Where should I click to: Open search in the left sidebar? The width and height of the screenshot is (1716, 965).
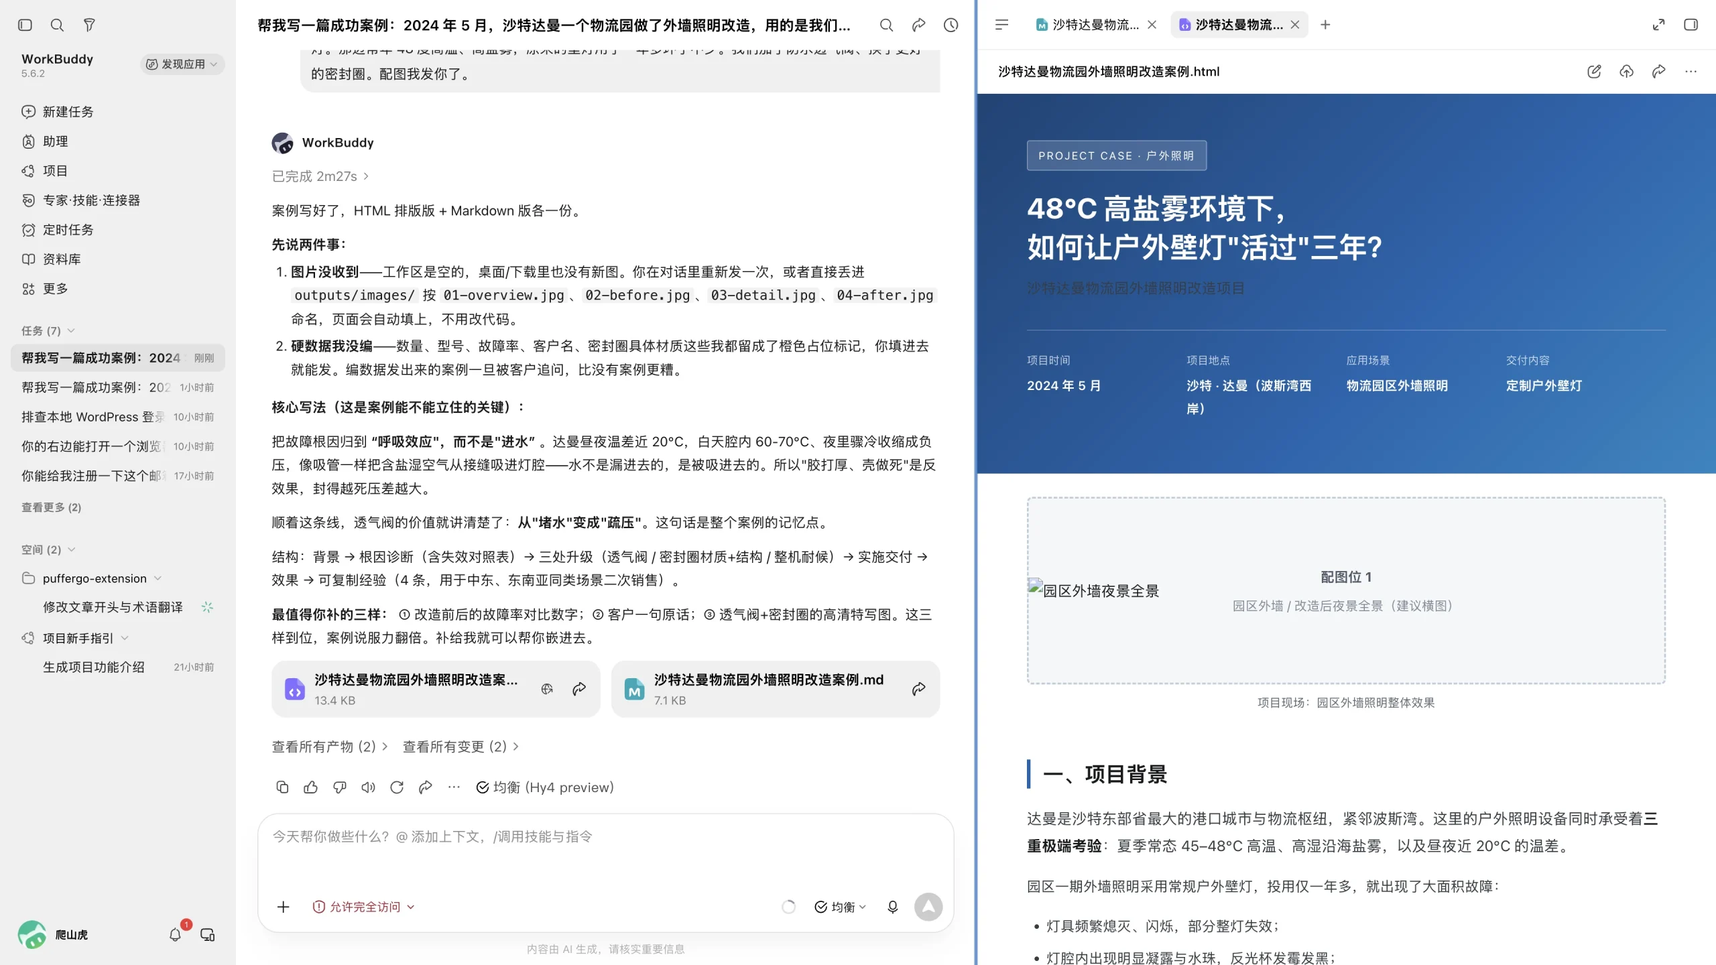click(x=57, y=25)
